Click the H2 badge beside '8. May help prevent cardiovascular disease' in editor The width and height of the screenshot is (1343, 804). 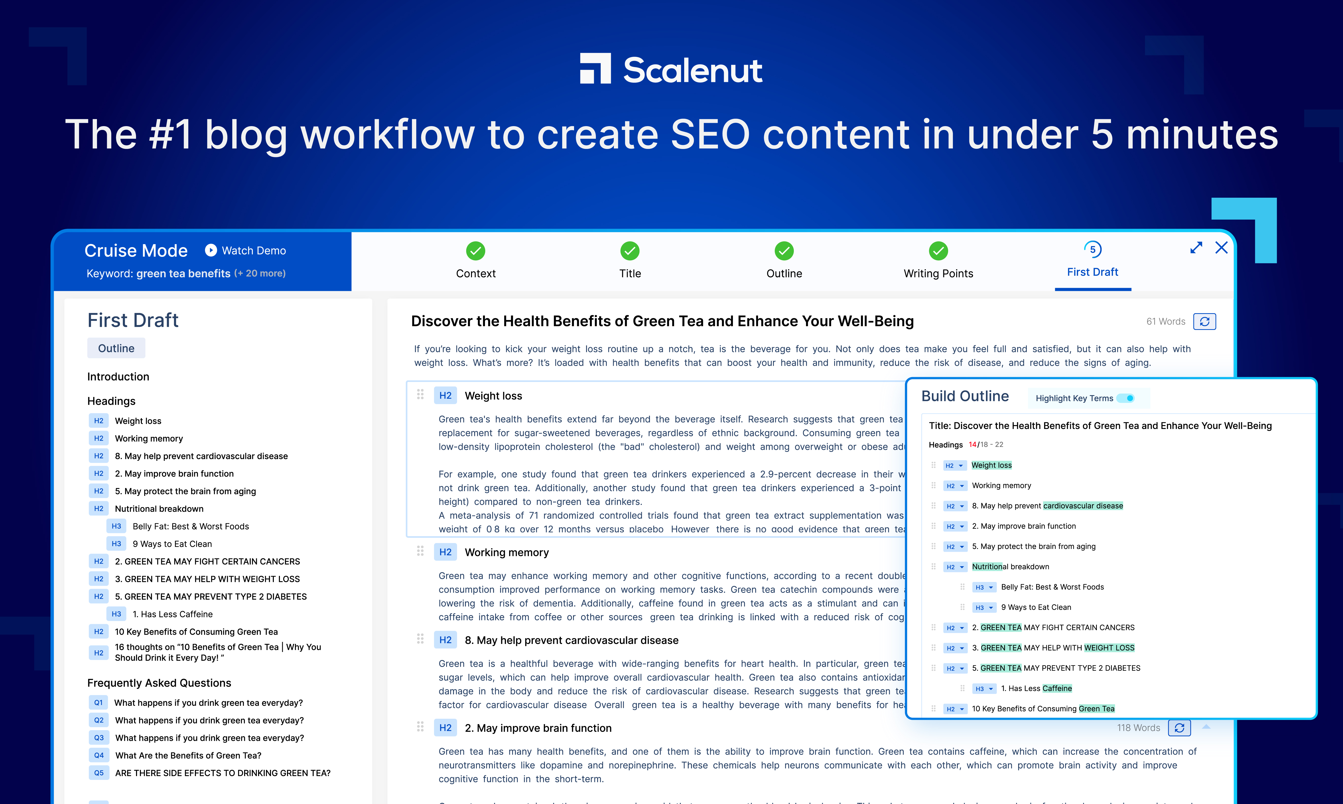tap(445, 640)
